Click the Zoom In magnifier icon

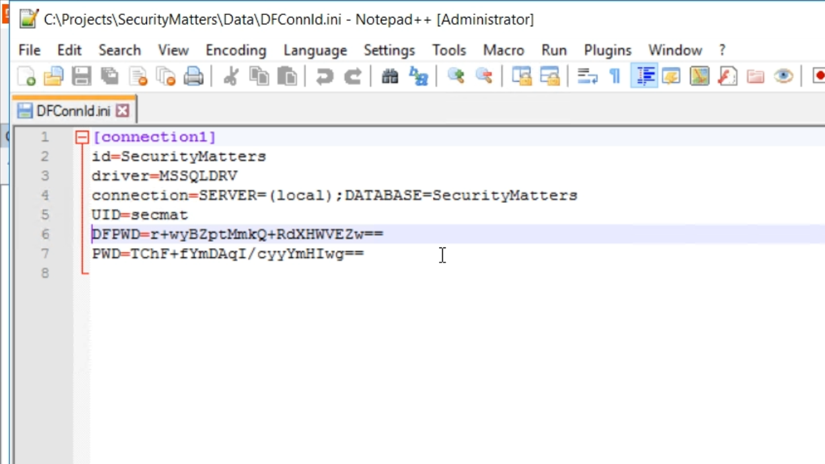456,77
